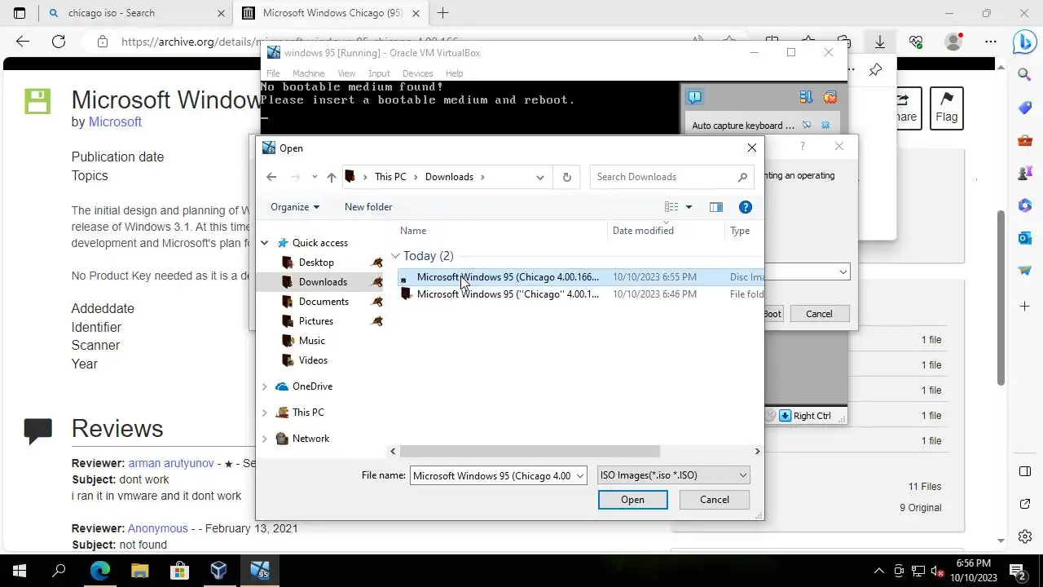This screenshot has width=1043, height=587.
Task: Open the Outlook icon in Edge sidebar
Action: click(x=1024, y=238)
